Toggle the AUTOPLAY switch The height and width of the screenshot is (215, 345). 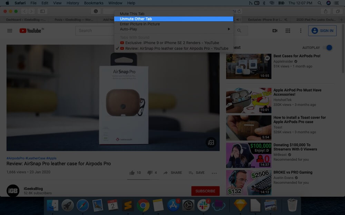click(328, 47)
